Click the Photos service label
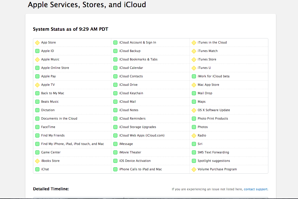Viewport: 298px width, 199px height. click(x=203, y=127)
